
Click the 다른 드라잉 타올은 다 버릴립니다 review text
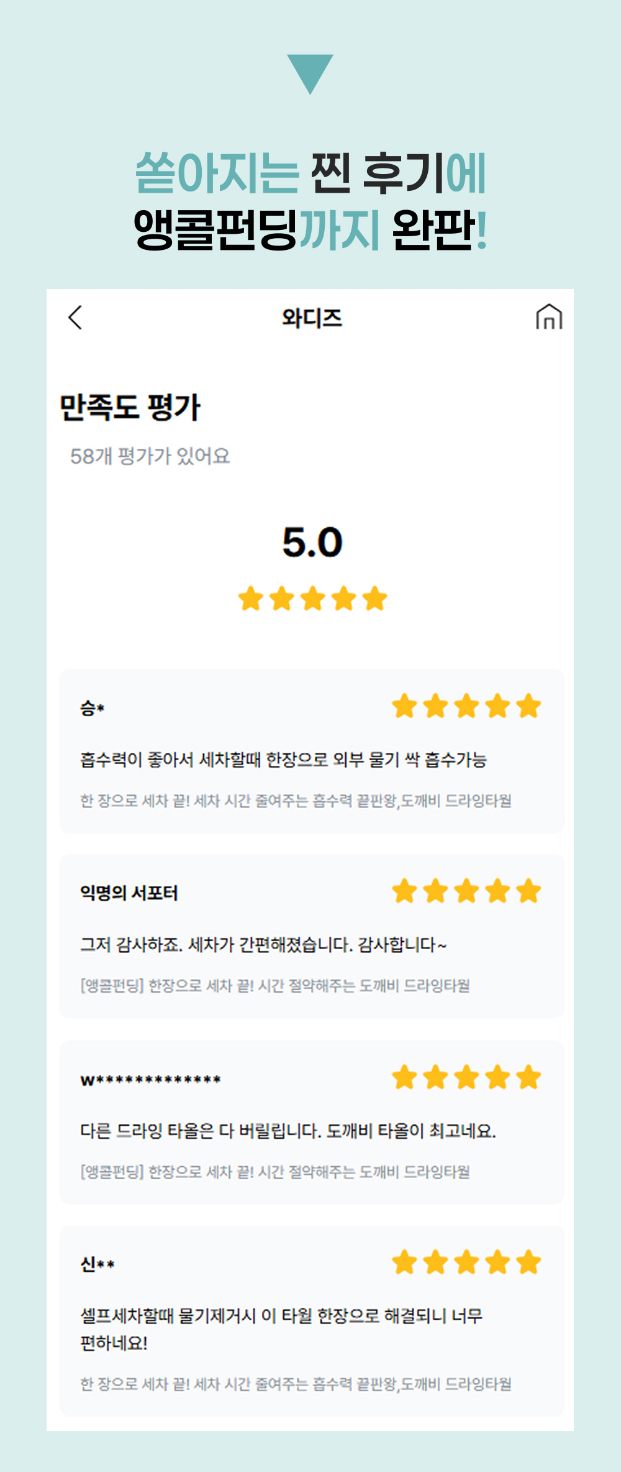[x=288, y=1131]
